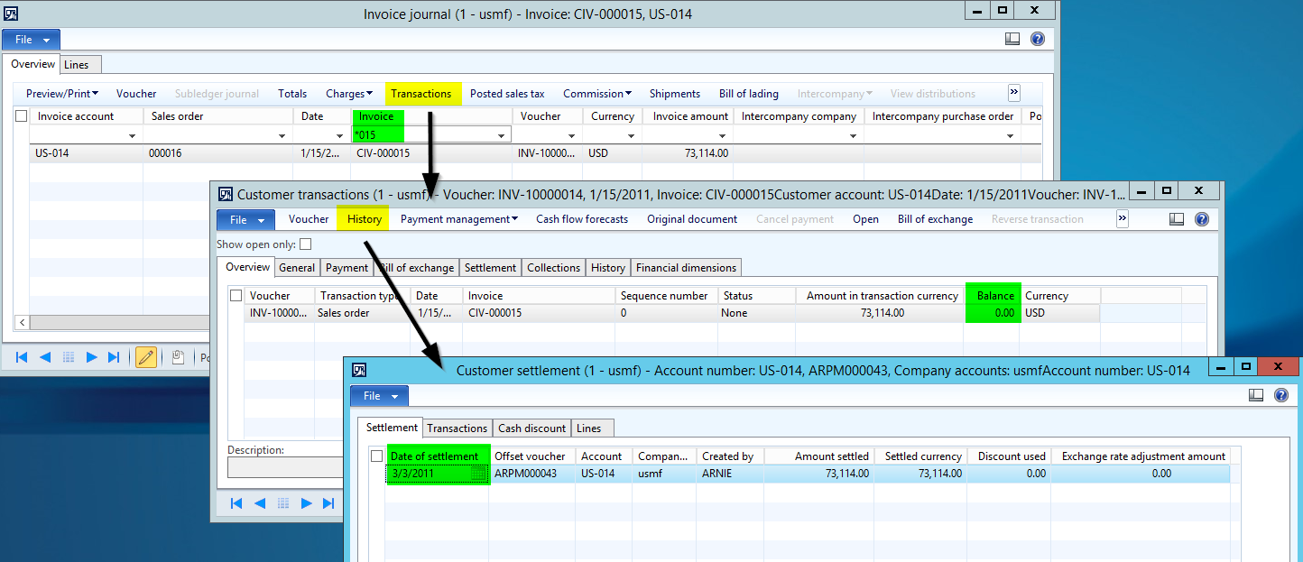Click Invoice filter field containing *015
Image resolution: width=1303 pixels, height=562 pixels.
pyautogui.click(x=422, y=135)
